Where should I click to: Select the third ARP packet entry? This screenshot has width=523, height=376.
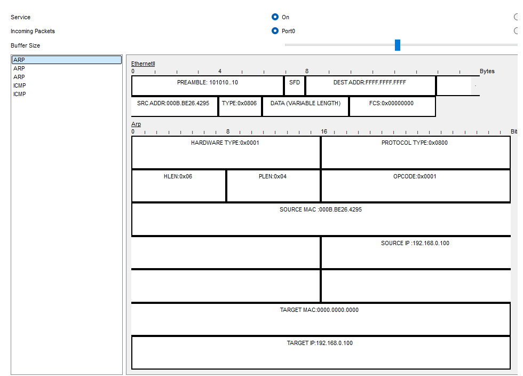pyautogui.click(x=19, y=77)
